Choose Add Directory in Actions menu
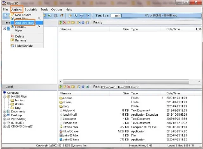203x149 pixels. tap(27, 23)
